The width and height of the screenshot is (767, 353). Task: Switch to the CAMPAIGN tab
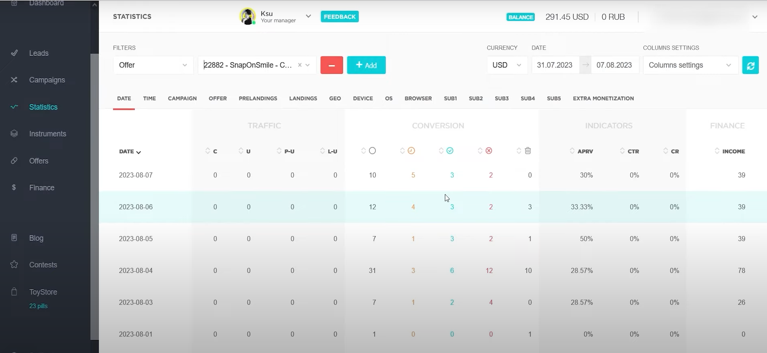(182, 98)
